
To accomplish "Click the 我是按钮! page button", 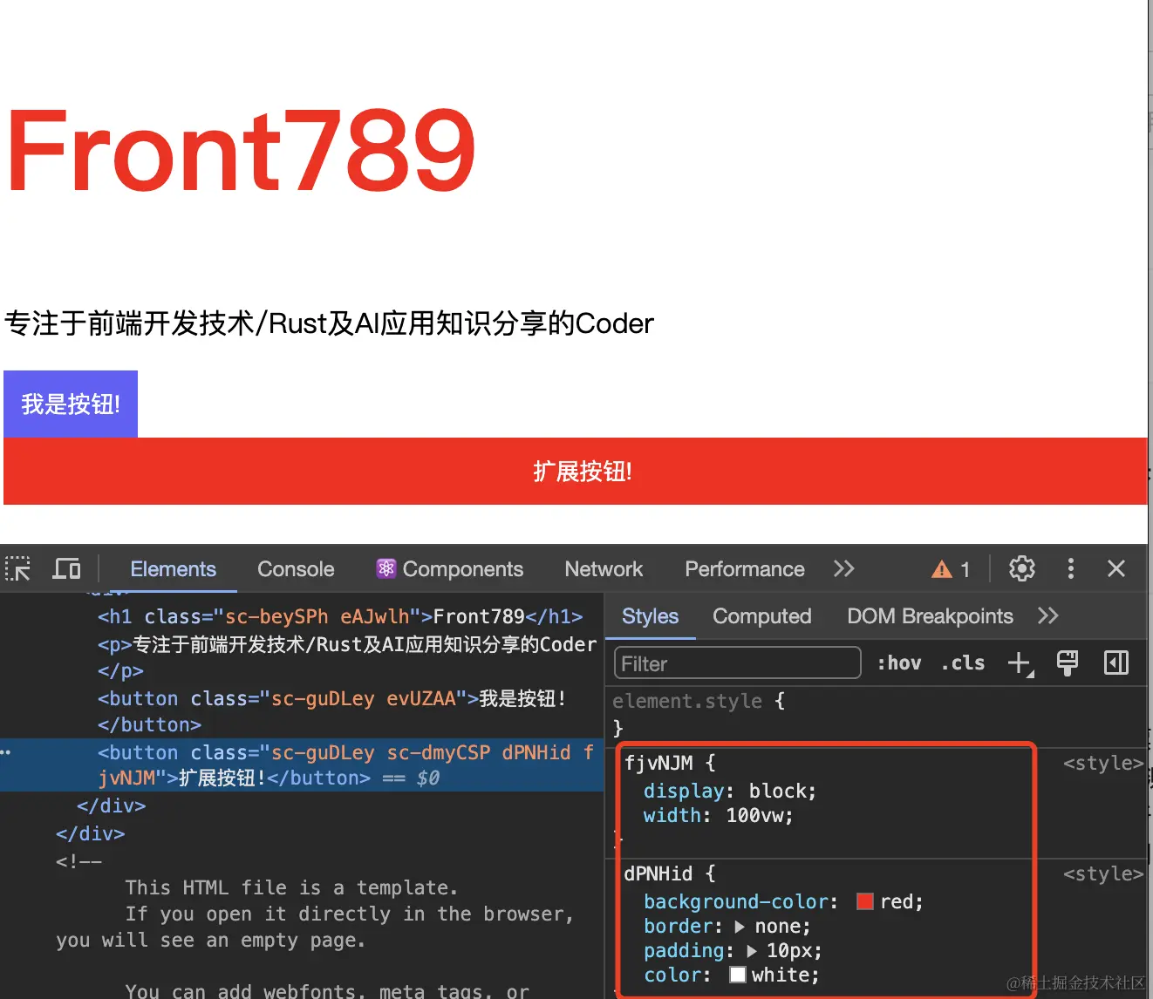I will click(71, 404).
